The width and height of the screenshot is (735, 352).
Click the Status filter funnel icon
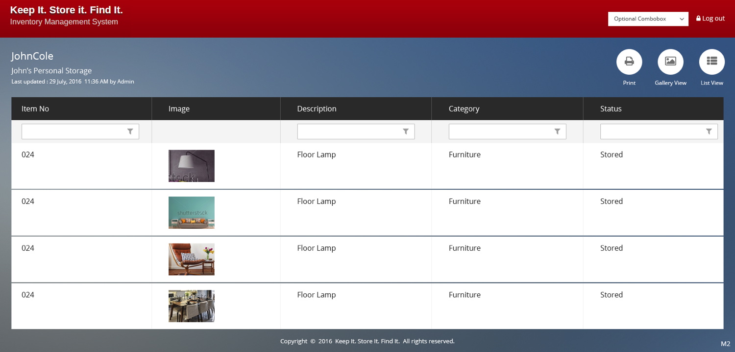click(x=709, y=132)
